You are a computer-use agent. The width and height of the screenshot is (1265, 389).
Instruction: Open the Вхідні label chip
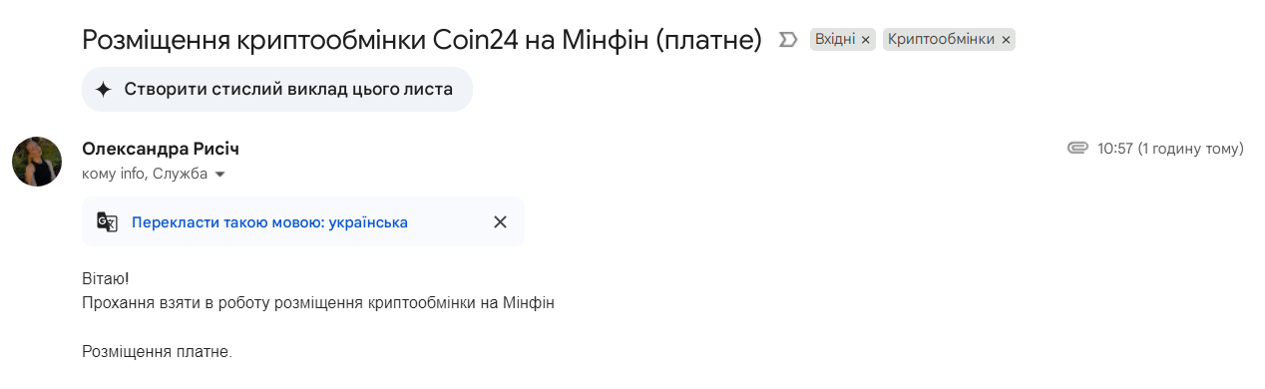(835, 40)
